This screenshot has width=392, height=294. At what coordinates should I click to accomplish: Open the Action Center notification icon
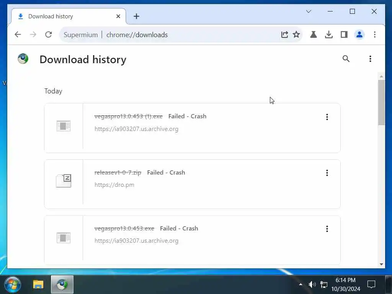point(371,284)
